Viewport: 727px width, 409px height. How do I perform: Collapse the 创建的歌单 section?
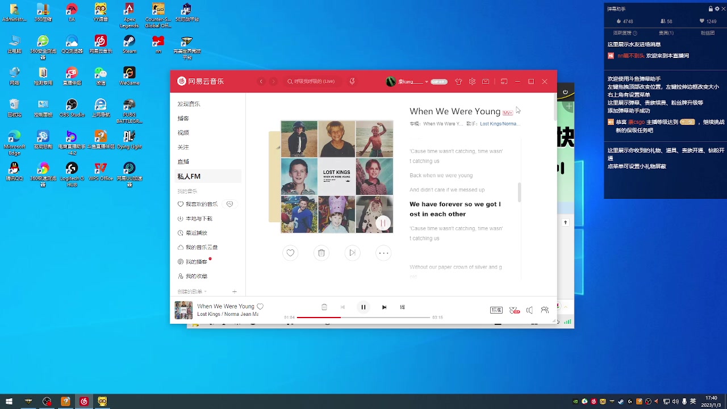191,291
